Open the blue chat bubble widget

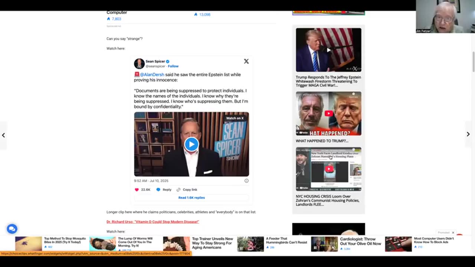tap(12, 229)
